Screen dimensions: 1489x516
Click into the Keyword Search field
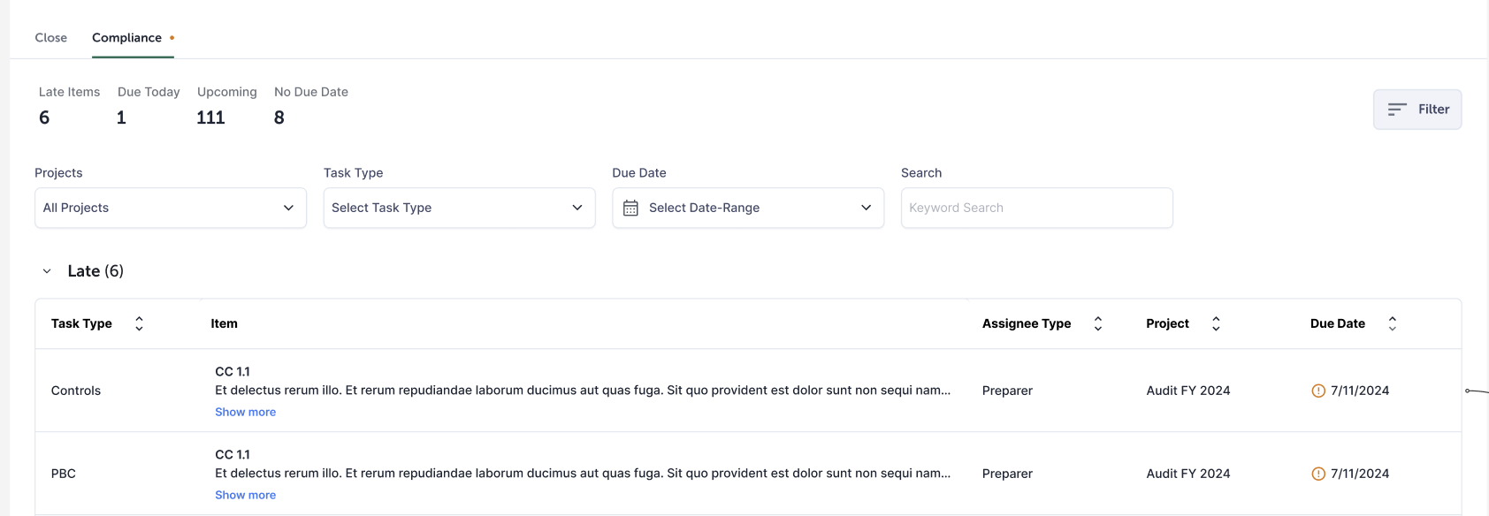tap(1036, 208)
